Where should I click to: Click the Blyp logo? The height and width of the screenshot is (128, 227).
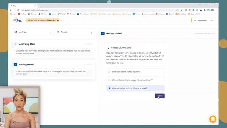17,20
